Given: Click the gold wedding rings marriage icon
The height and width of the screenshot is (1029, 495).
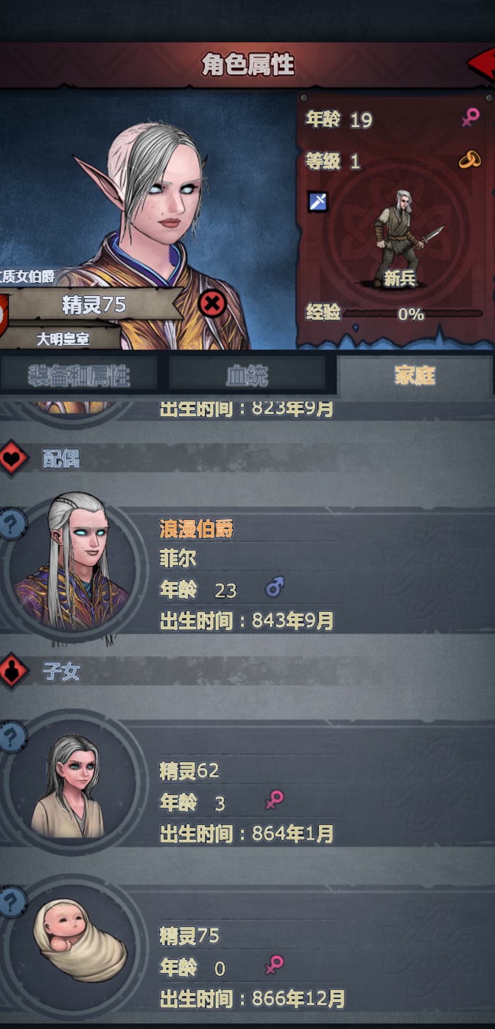Looking at the screenshot, I should click(x=469, y=159).
